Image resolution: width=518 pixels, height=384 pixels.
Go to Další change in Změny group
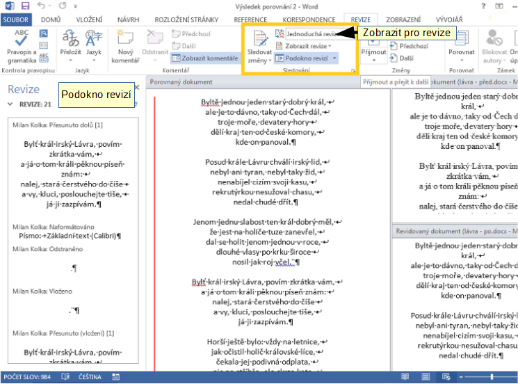click(401, 58)
